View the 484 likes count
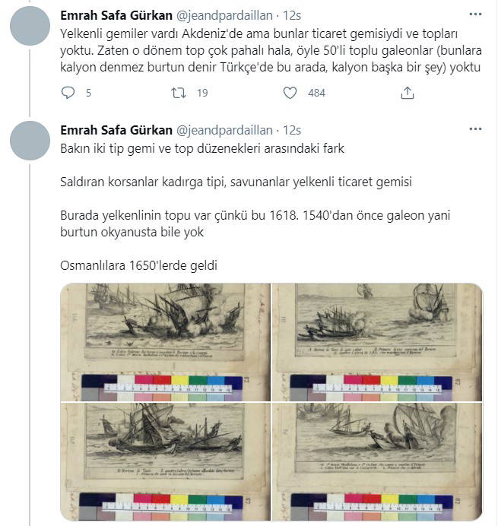Image resolution: width=498 pixels, height=526 pixels. coord(316,93)
